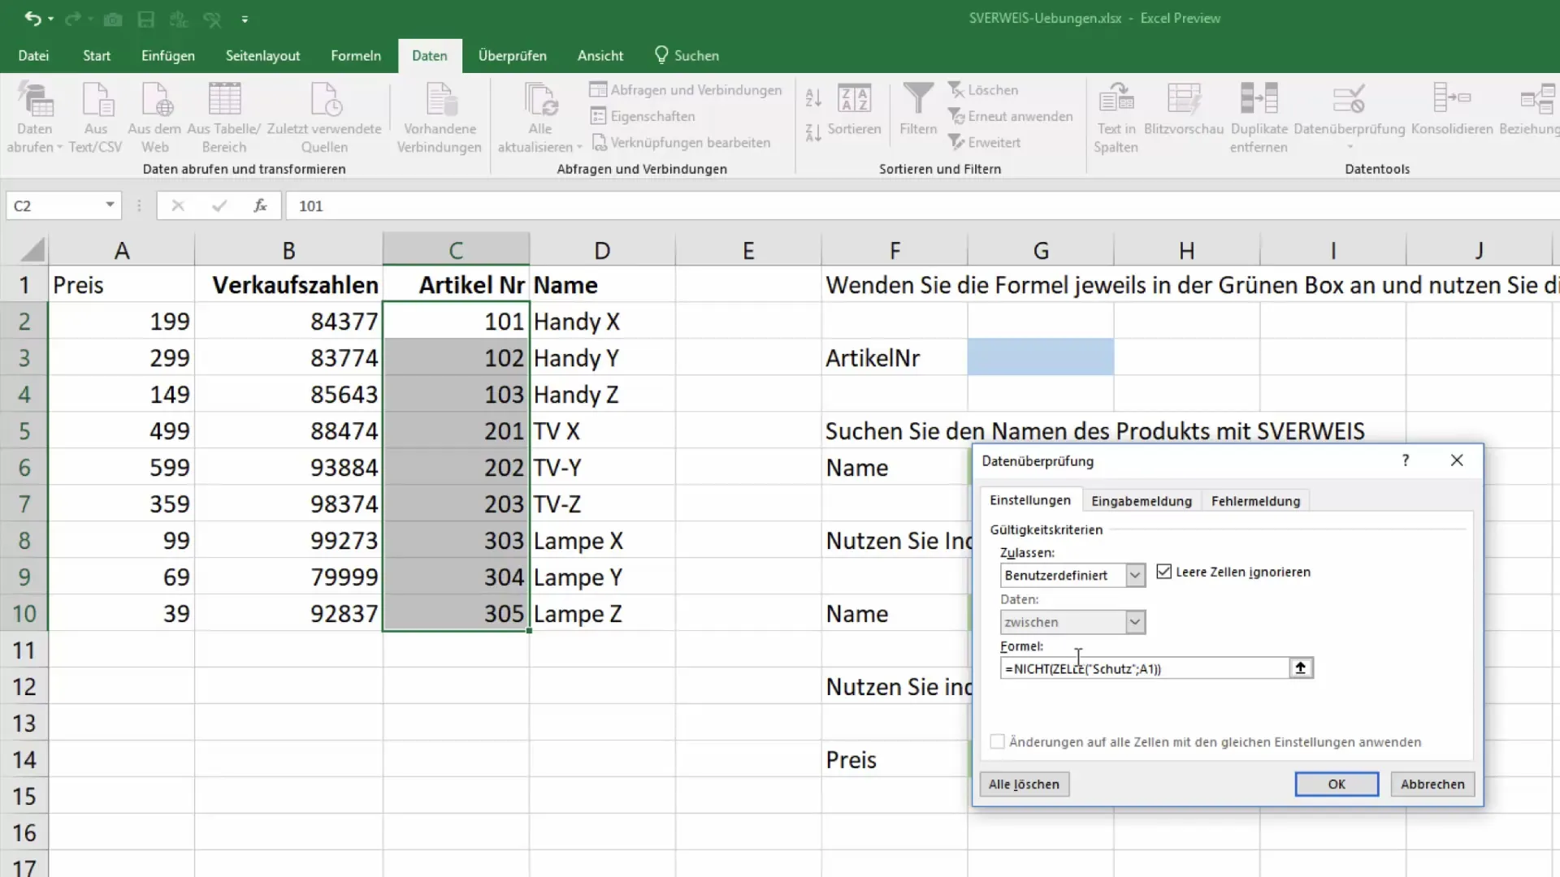The height and width of the screenshot is (877, 1560).
Task: Expand the Alle aktualisieren dropdown arrow
Action: pyautogui.click(x=579, y=148)
